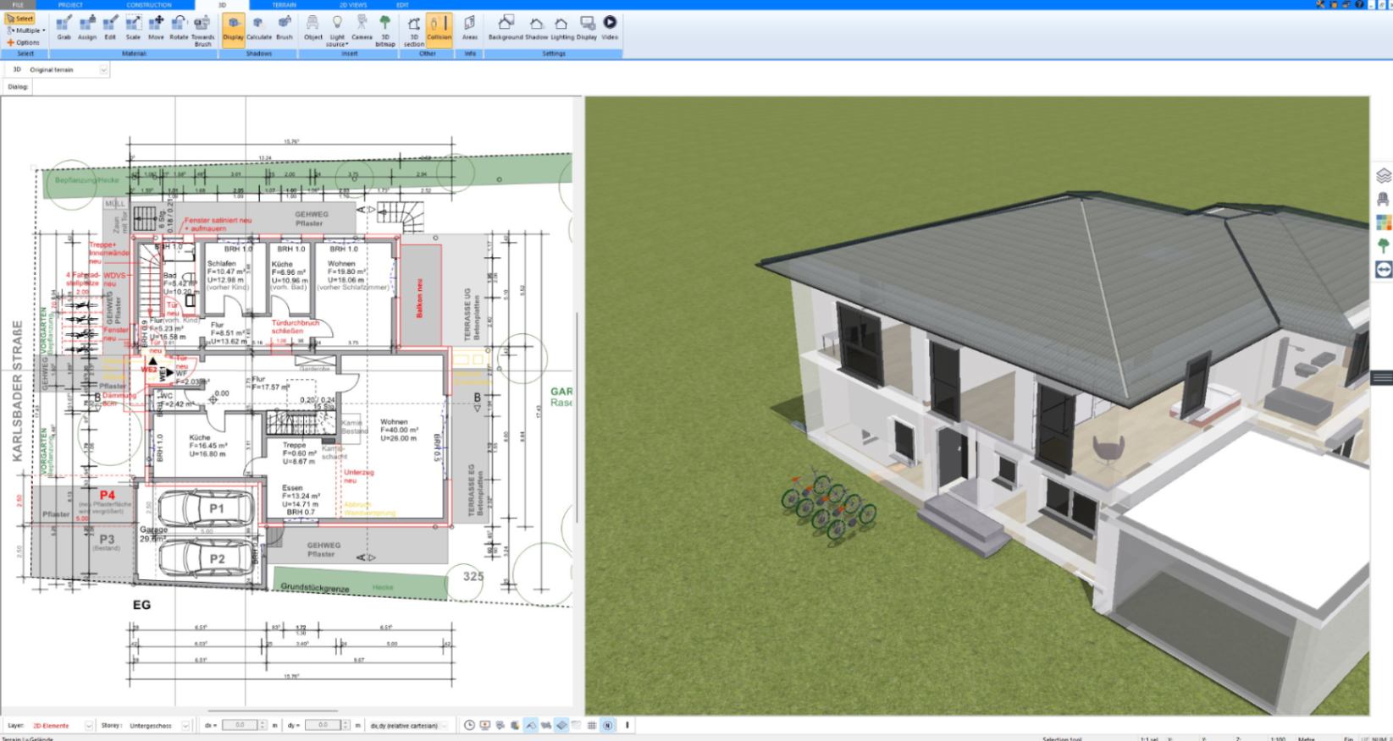Image resolution: width=1393 pixels, height=741 pixels.
Task: Open the plants tree icon in sidebar
Action: click(1384, 246)
